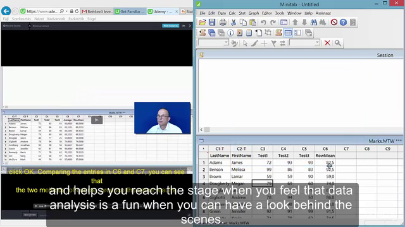Open address bar dropdown arrow in browser
This screenshot has width=405, height=227.
66,11
